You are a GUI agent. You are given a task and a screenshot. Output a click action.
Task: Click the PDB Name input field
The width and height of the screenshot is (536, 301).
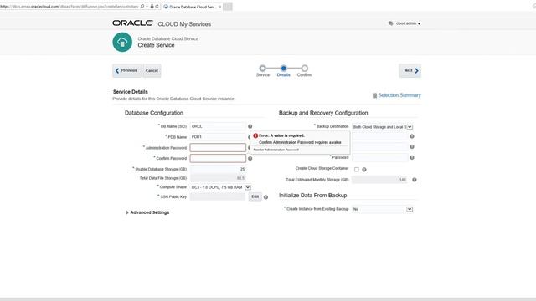[x=218, y=137]
